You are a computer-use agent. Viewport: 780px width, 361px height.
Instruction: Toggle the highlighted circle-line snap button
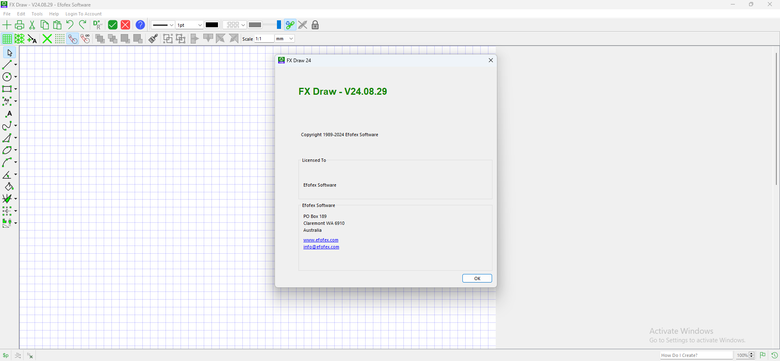click(72, 39)
